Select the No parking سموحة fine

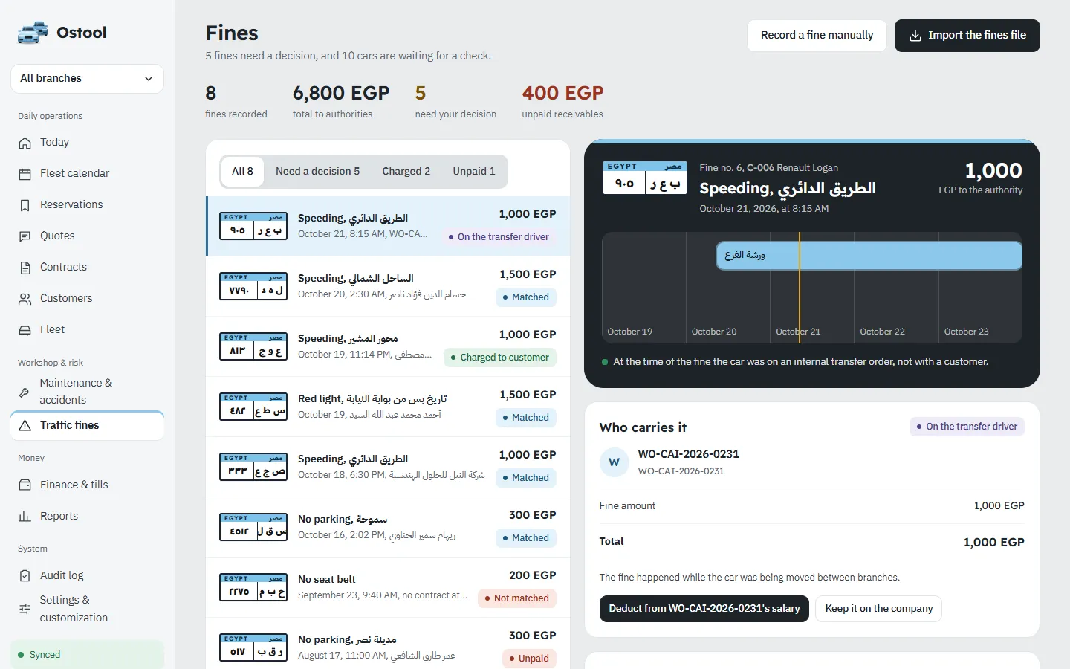point(388,528)
